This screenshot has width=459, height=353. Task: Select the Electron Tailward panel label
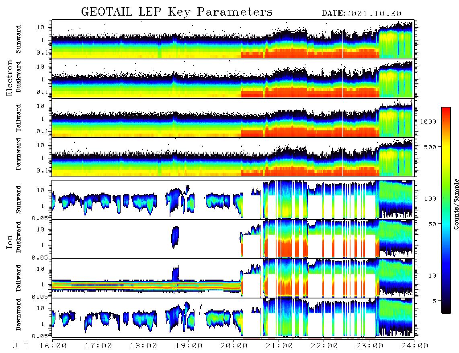pyautogui.click(x=18, y=118)
